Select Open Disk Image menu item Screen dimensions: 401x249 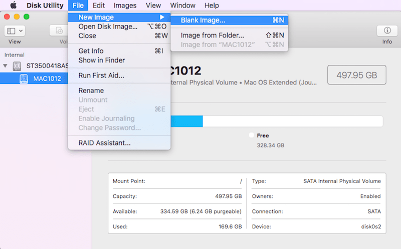pos(119,26)
